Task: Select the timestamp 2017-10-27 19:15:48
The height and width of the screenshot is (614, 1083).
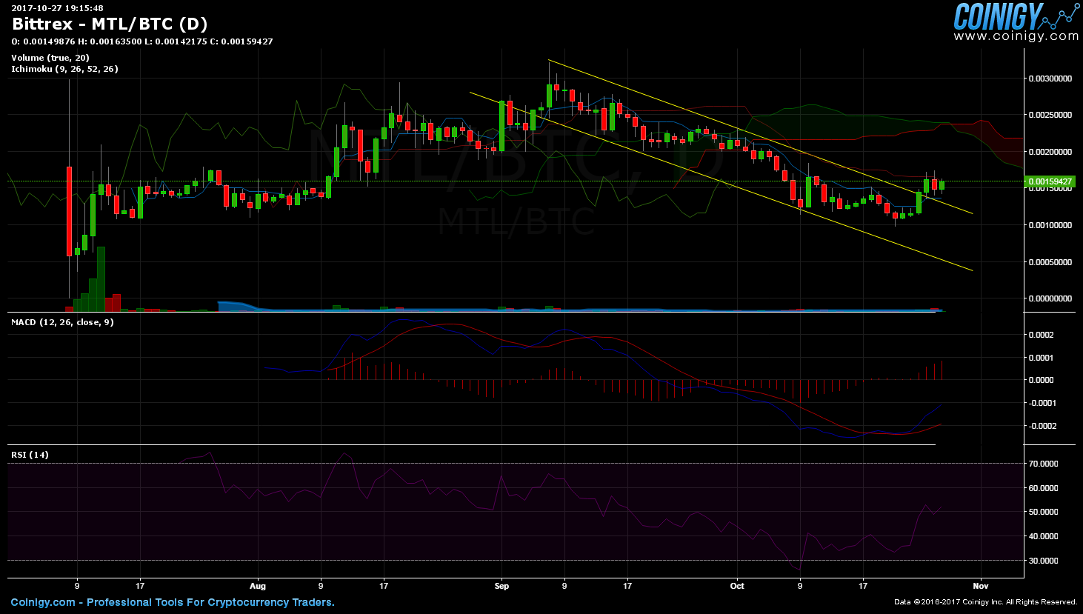Action: (x=57, y=8)
